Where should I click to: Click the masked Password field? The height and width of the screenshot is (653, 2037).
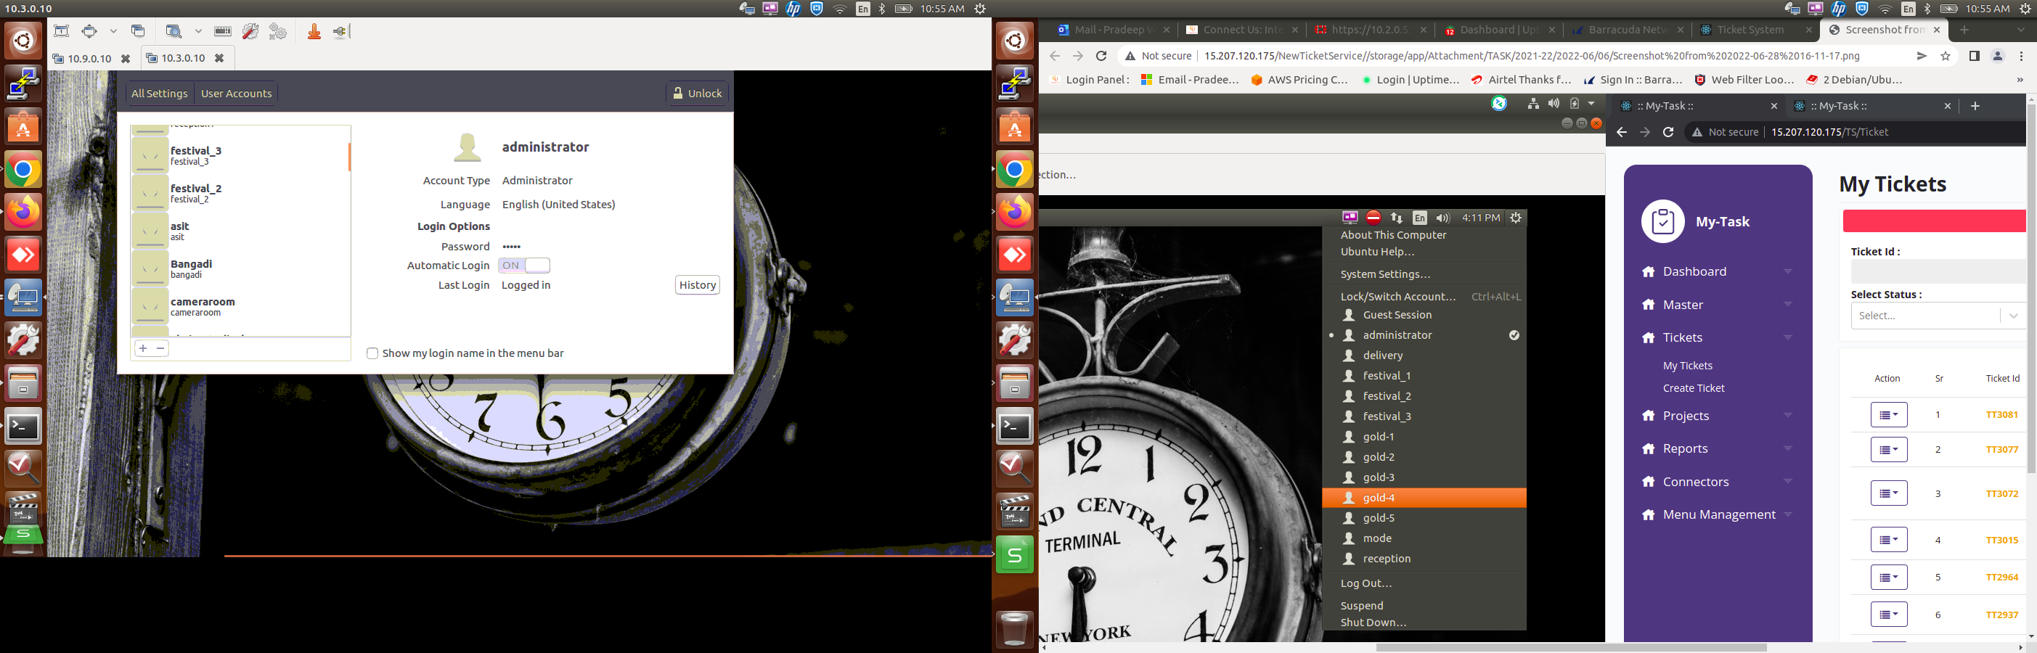tap(512, 247)
